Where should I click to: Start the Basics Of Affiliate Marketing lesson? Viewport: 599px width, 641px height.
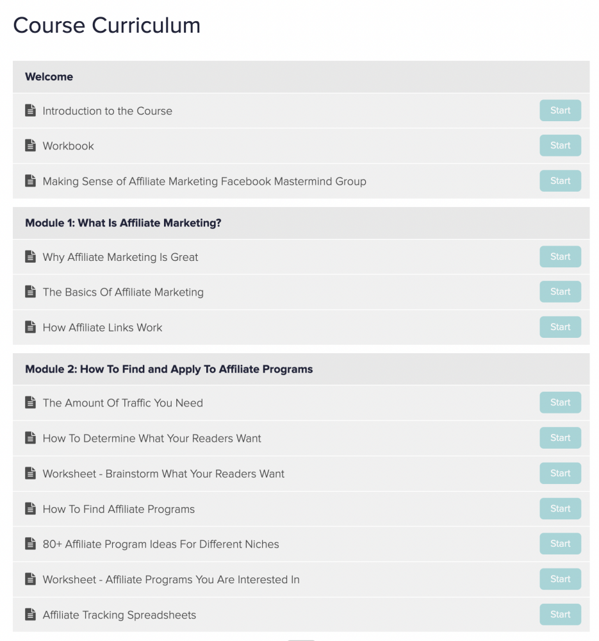click(x=560, y=292)
